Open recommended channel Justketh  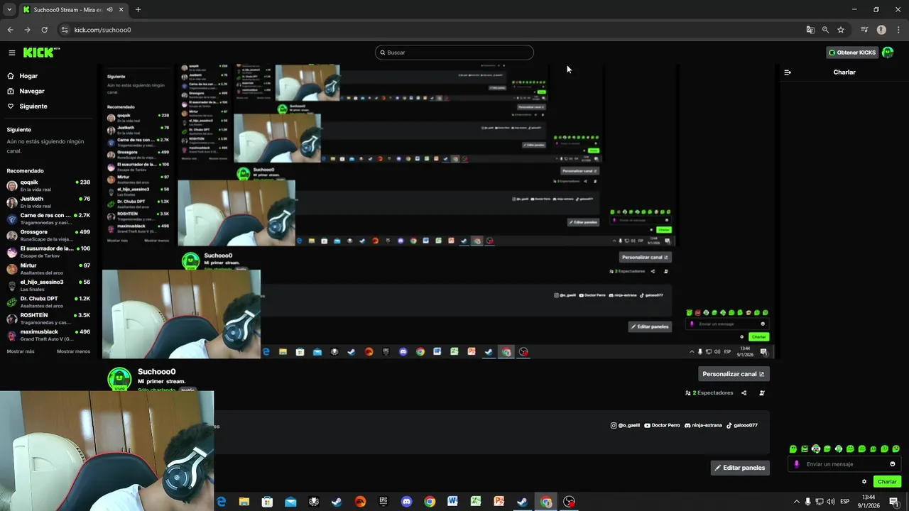[x=48, y=202]
